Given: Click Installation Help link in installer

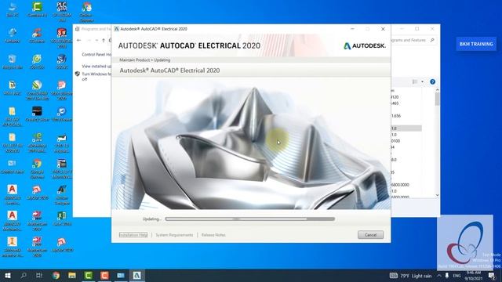Looking at the screenshot, I should (133, 235).
